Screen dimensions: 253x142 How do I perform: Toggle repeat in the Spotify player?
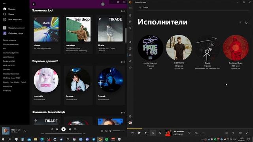(x=75, y=129)
